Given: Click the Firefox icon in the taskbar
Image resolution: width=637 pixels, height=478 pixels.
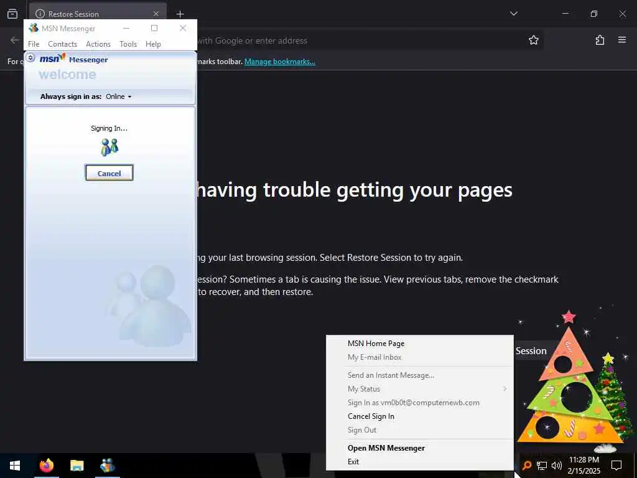Looking at the screenshot, I should [x=46, y=466].
